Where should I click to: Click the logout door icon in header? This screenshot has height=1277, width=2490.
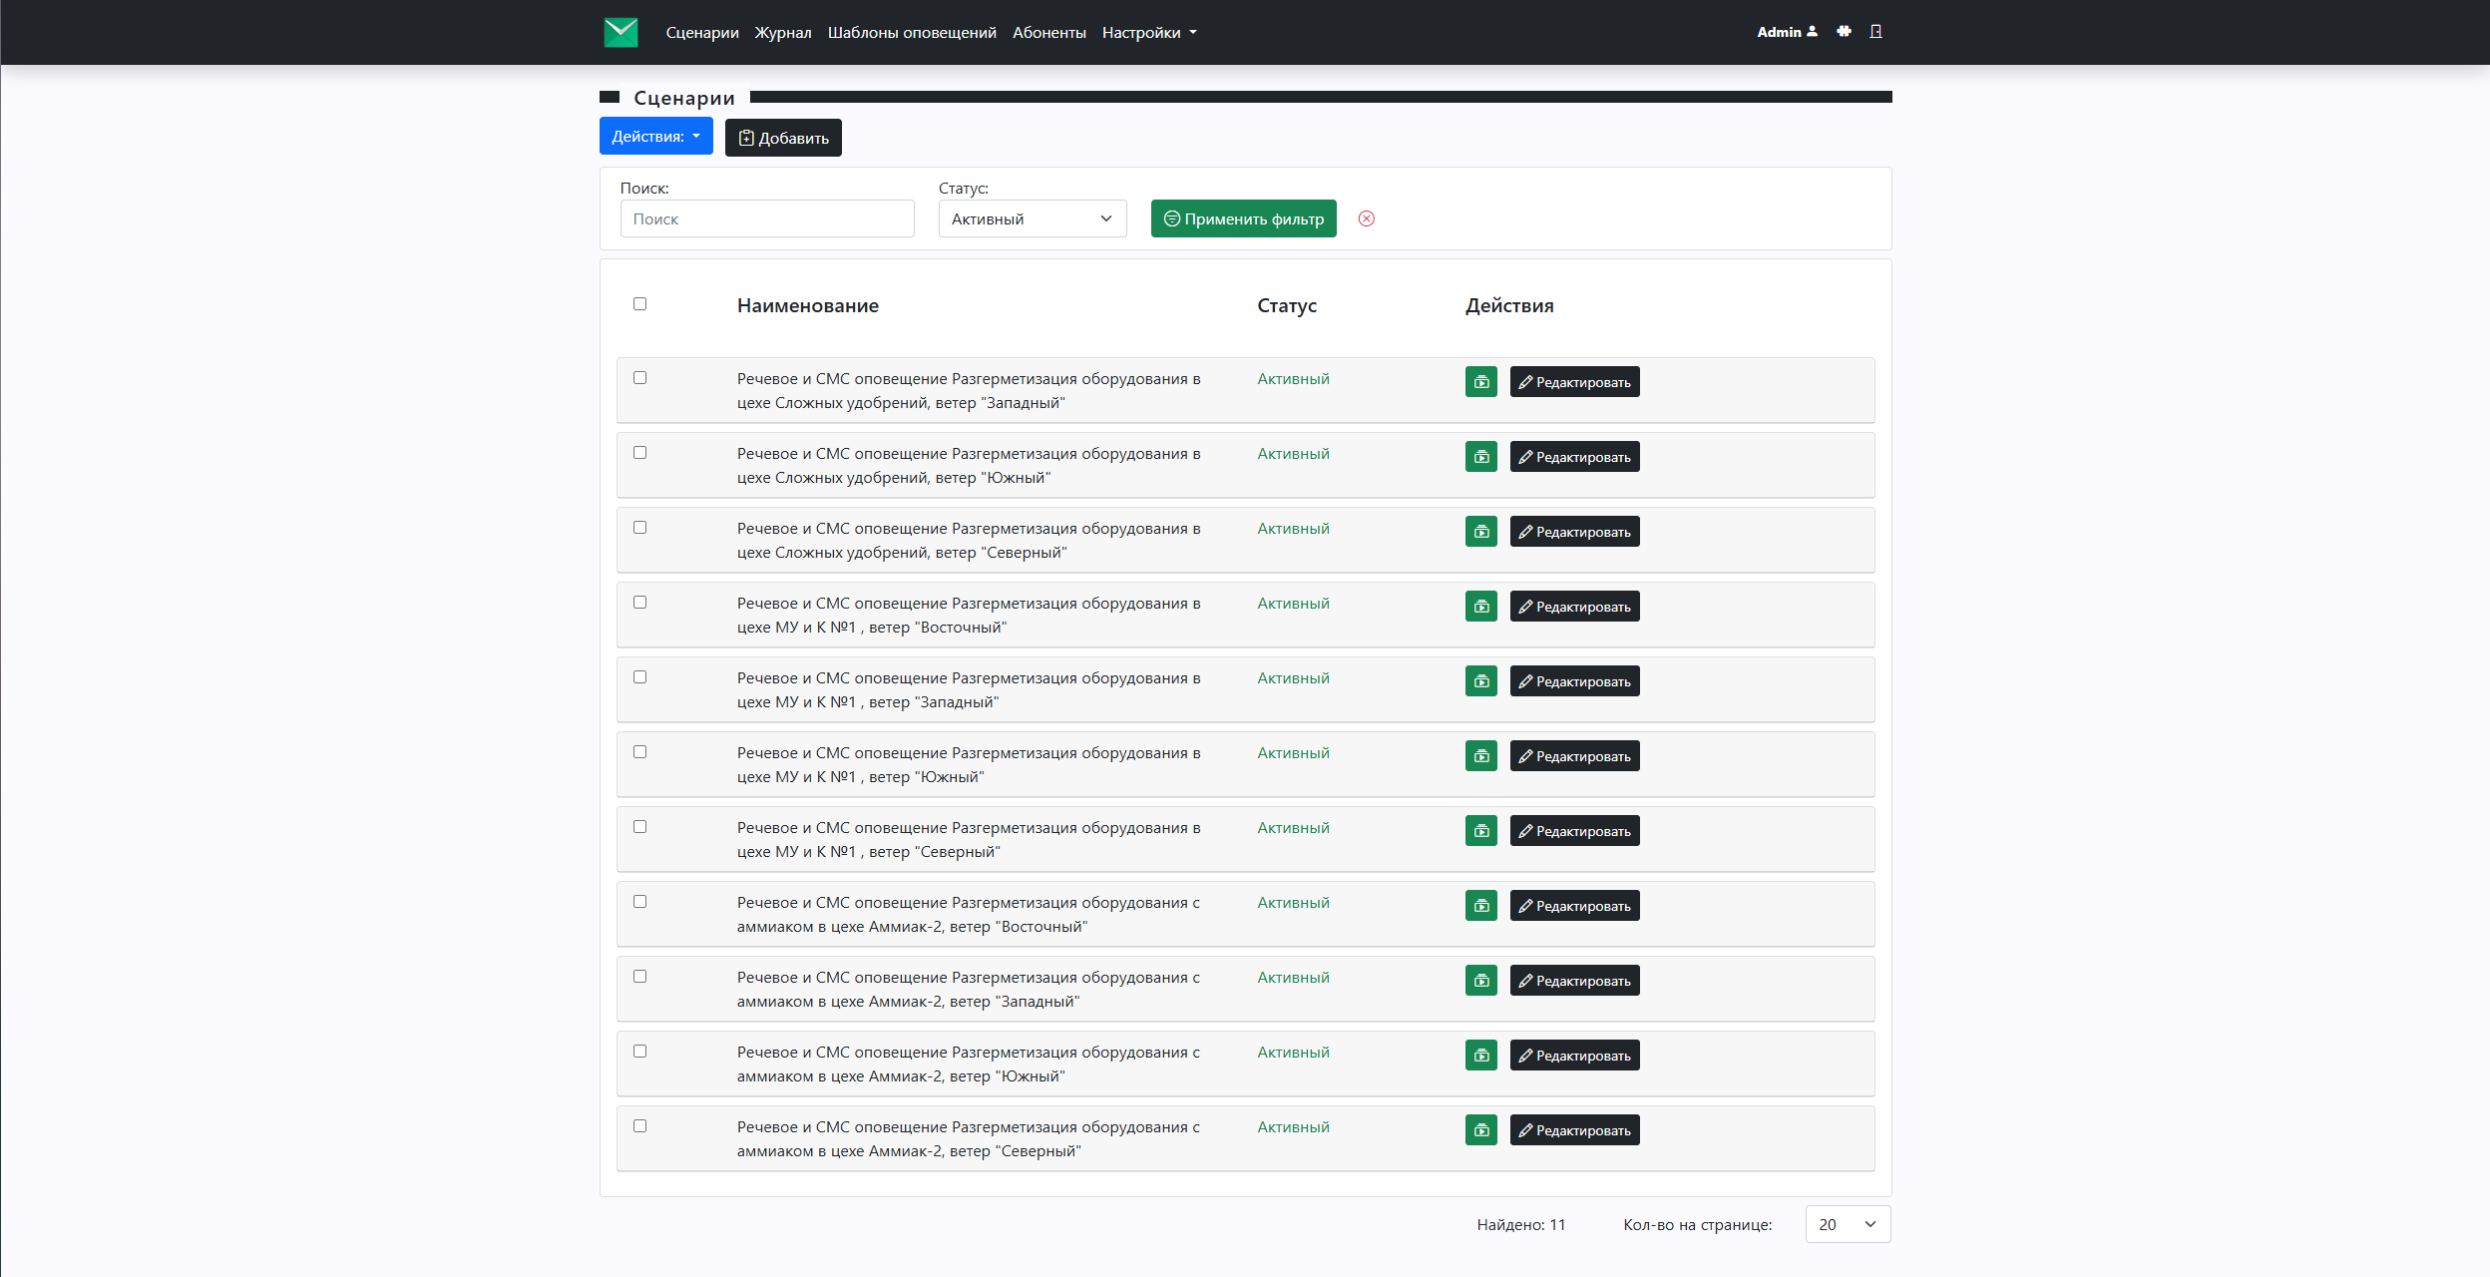click(1875, 32)
